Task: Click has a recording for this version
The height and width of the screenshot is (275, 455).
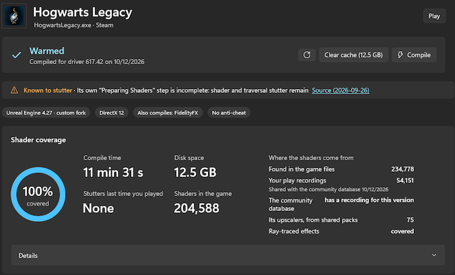Action: click(x=369, y=200)
